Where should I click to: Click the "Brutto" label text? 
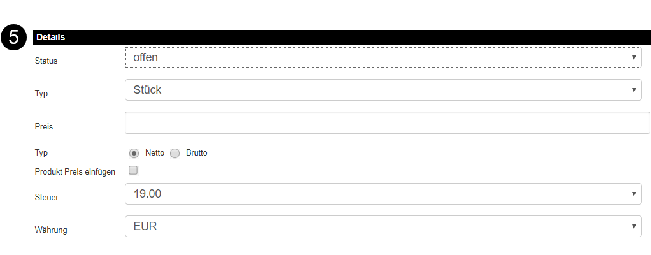pyautogui.click(x=196, y=153)
